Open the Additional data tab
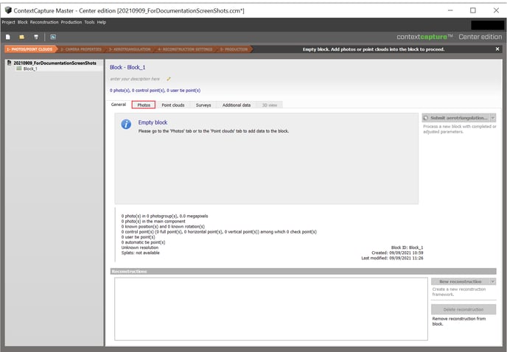Viewport: 507px width, 352px height. coord(237,105)
